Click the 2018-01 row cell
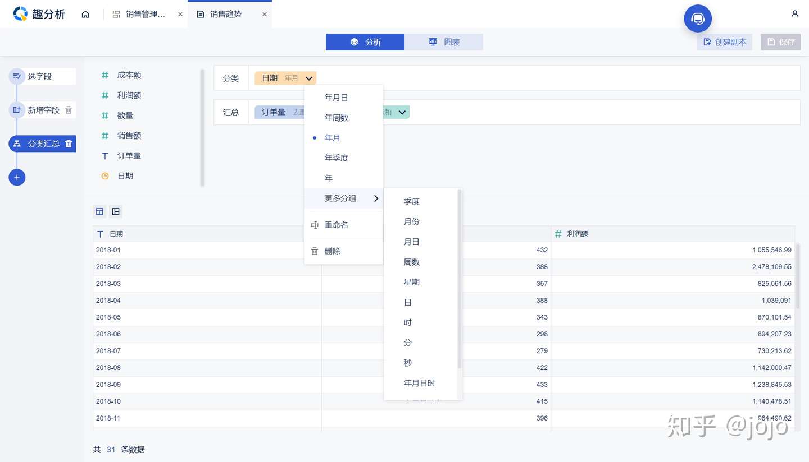 click(207, 250)
